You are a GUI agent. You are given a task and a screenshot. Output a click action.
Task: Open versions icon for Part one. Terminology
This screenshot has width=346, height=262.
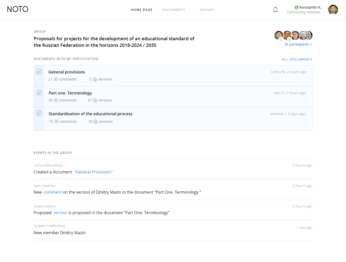point(95,100)
